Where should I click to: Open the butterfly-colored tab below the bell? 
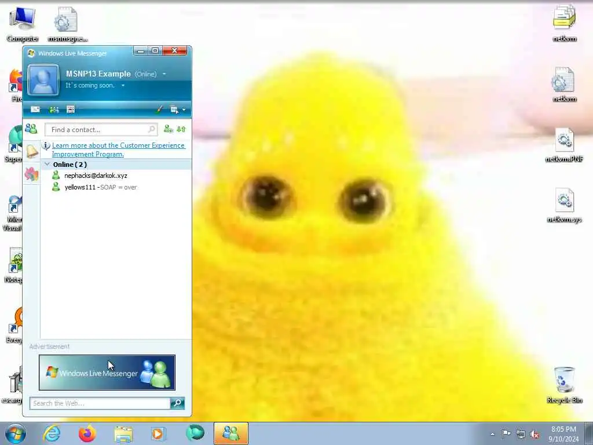(x=31, y=174)
